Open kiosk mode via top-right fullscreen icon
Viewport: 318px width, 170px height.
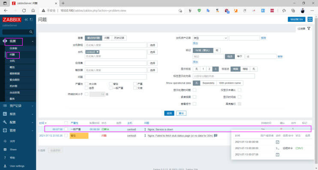310,19
